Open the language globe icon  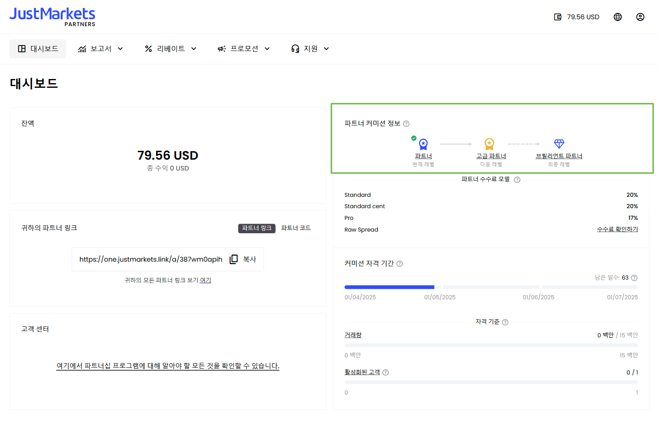coord(618,17)
